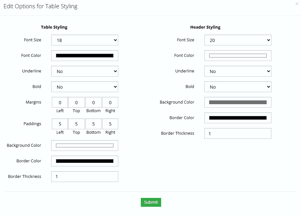
Task: Click the Bottom margin input field
Action: pos(93,102)
